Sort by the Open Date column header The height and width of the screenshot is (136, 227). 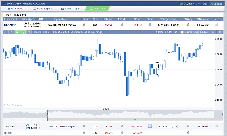62,19
